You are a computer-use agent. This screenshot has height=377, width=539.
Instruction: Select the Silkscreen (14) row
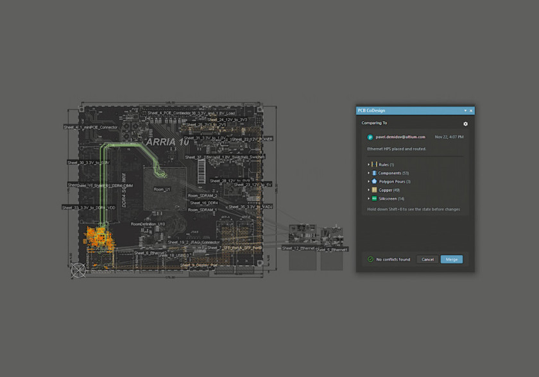tap(415, 199)
